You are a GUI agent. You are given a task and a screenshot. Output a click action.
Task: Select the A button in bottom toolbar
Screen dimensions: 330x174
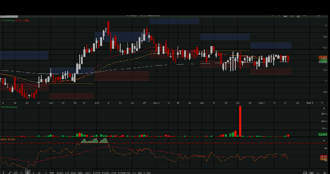[46, 173]
